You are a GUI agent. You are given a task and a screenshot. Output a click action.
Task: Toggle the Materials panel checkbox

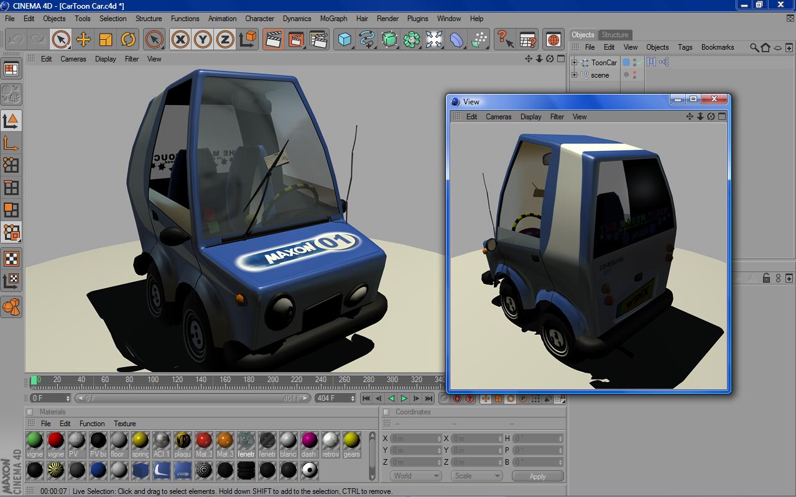[30, 412]
